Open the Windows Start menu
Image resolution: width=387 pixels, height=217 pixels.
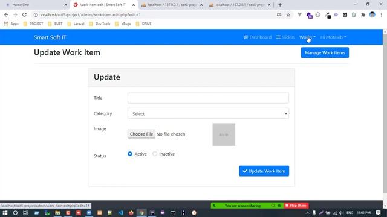pyautogui.click(x=5, y=213)
